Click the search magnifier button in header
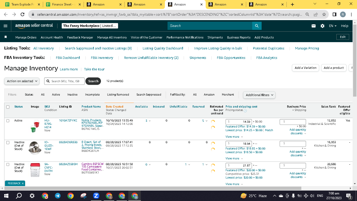357x201 pixels. pos(257,26)
